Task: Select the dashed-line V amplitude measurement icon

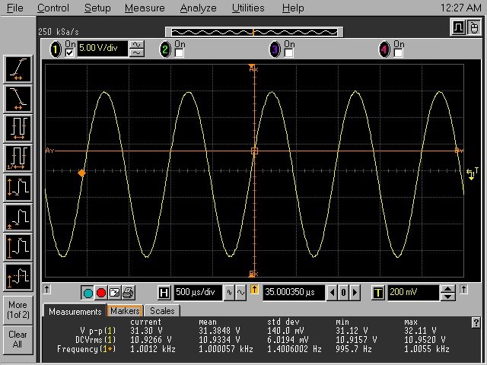Action: [x=18, y=277]
